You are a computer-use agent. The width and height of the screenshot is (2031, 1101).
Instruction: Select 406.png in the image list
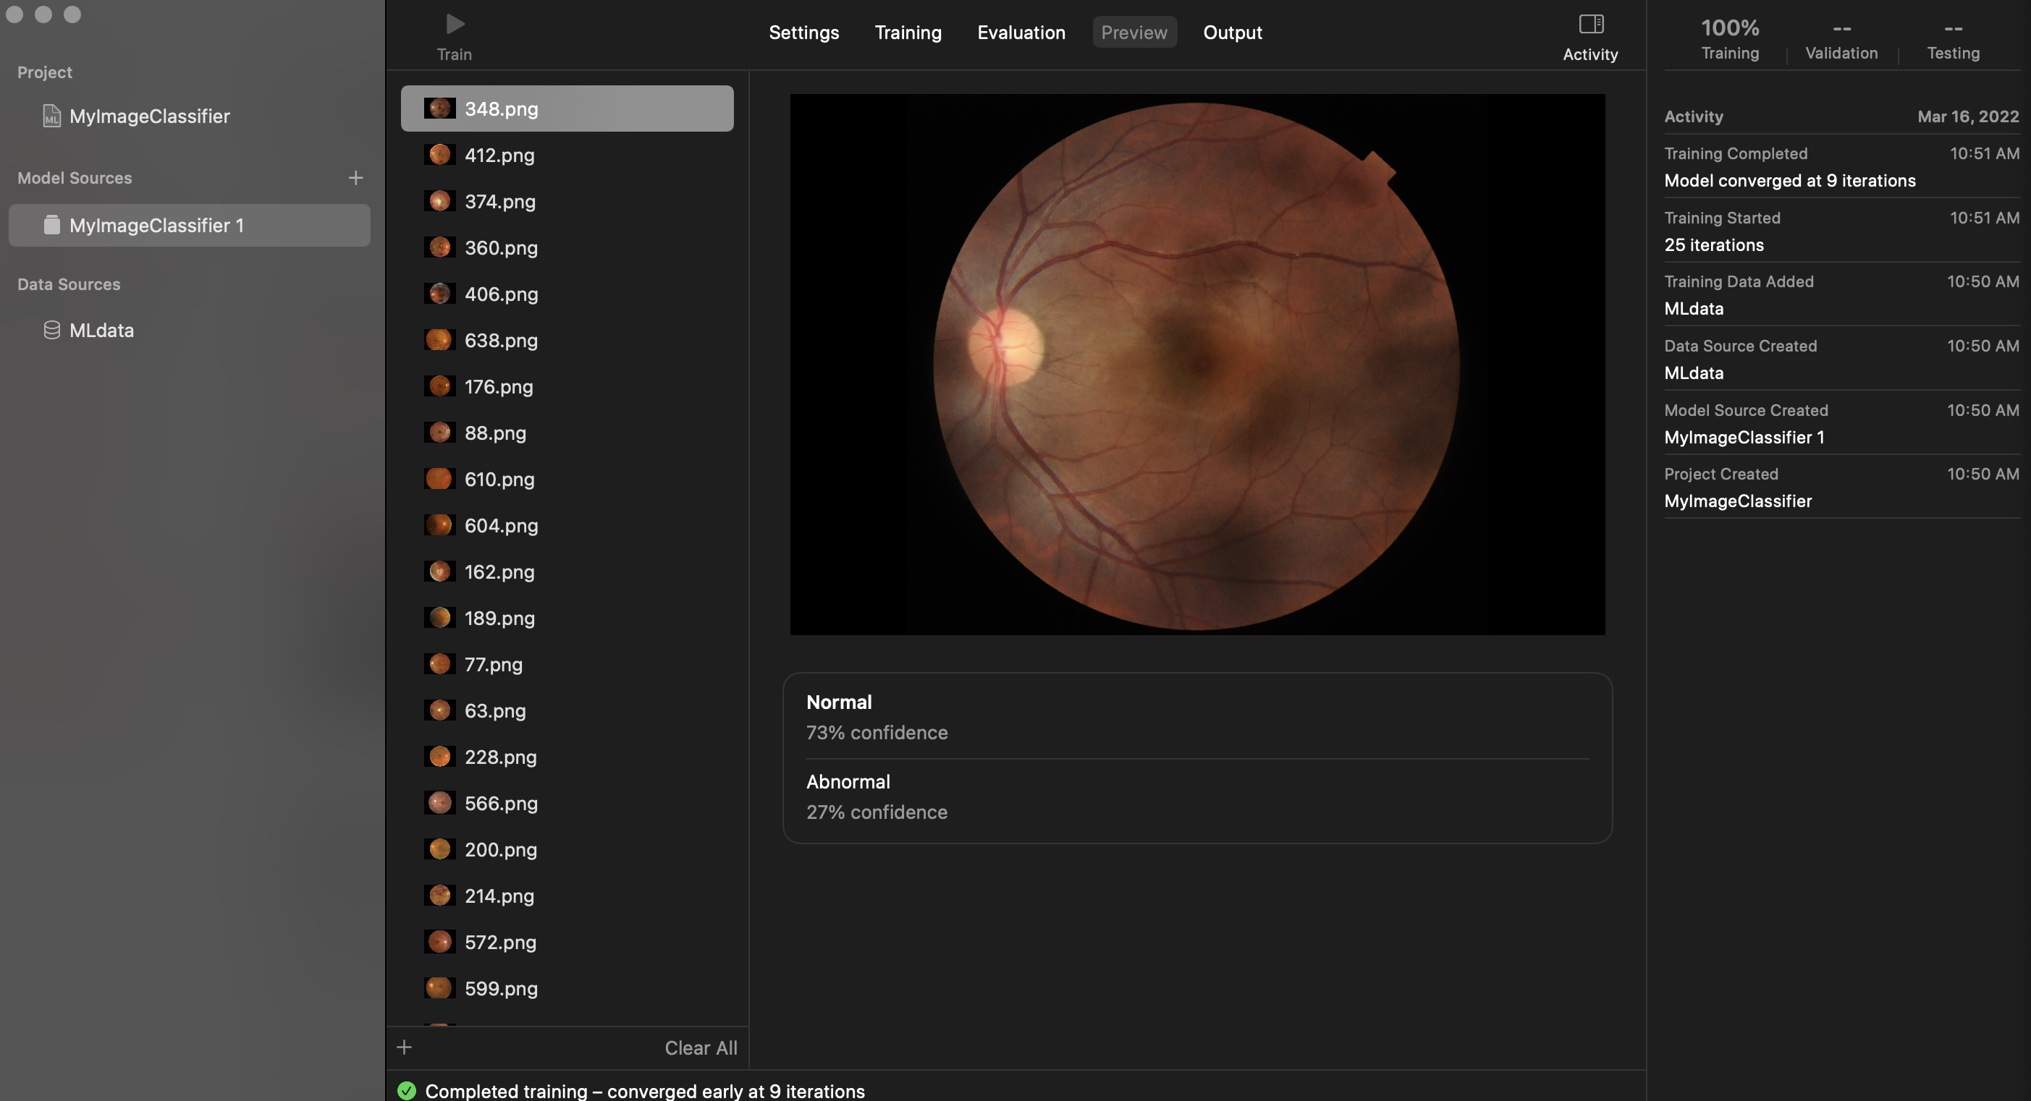(x=501, y=294)
